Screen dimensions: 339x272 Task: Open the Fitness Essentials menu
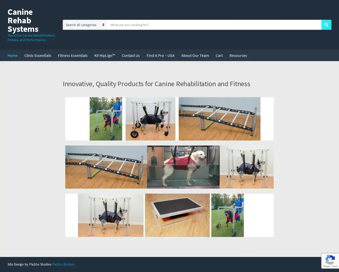73,55
